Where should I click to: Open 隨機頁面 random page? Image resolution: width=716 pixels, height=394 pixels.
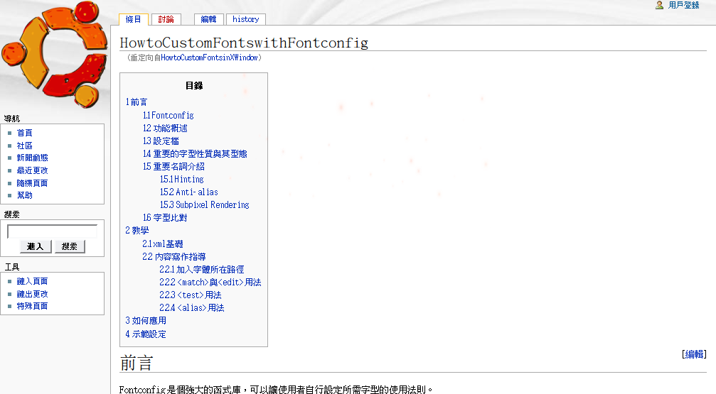coord(33,183)
